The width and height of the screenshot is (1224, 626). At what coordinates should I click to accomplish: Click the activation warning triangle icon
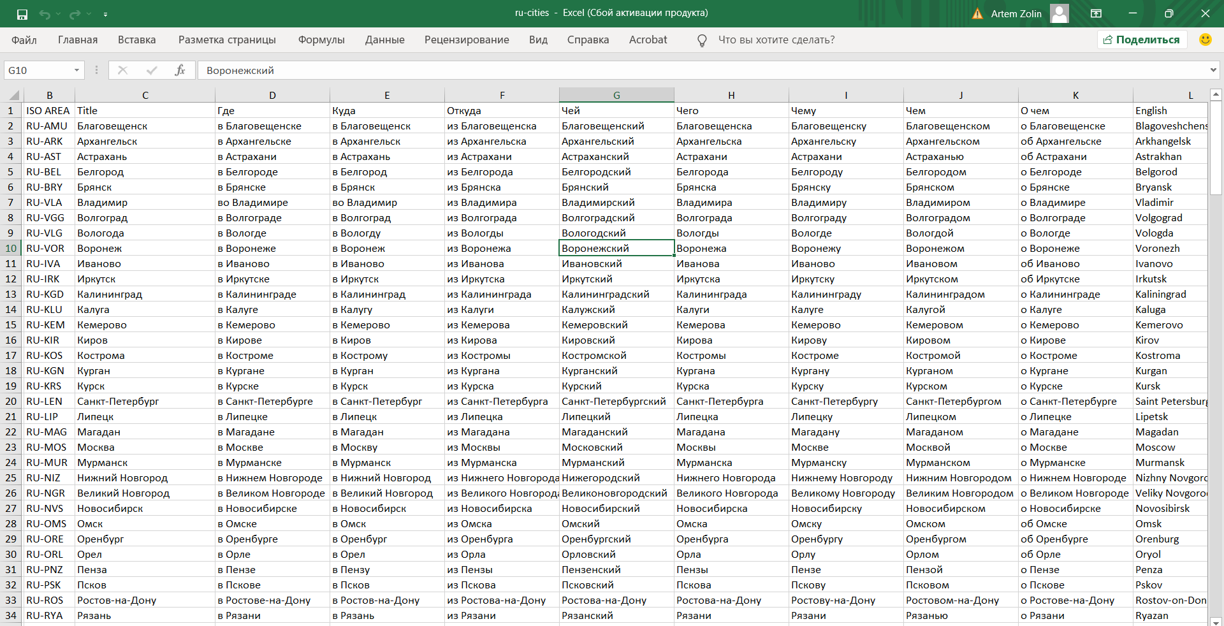click(x=977, y=13)
